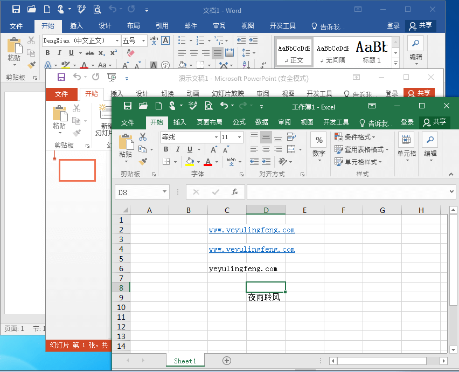This screenshot has height=372, width=459.
Task: Open the Excel Developer tab
Action: click(336, 122)
